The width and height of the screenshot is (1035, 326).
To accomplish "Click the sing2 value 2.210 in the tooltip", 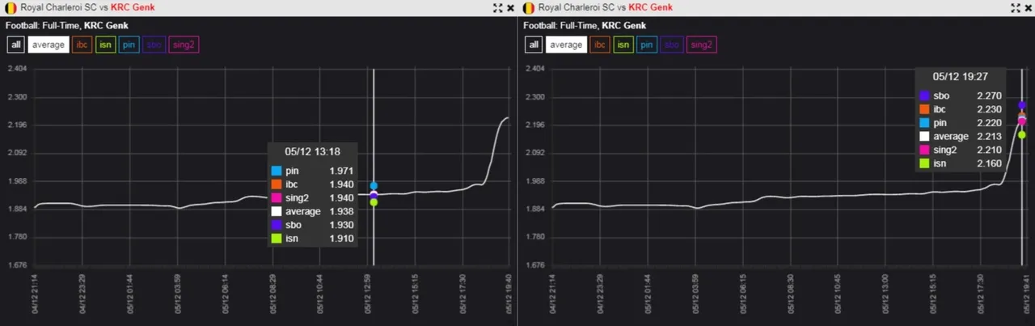I will click(990, 150).
